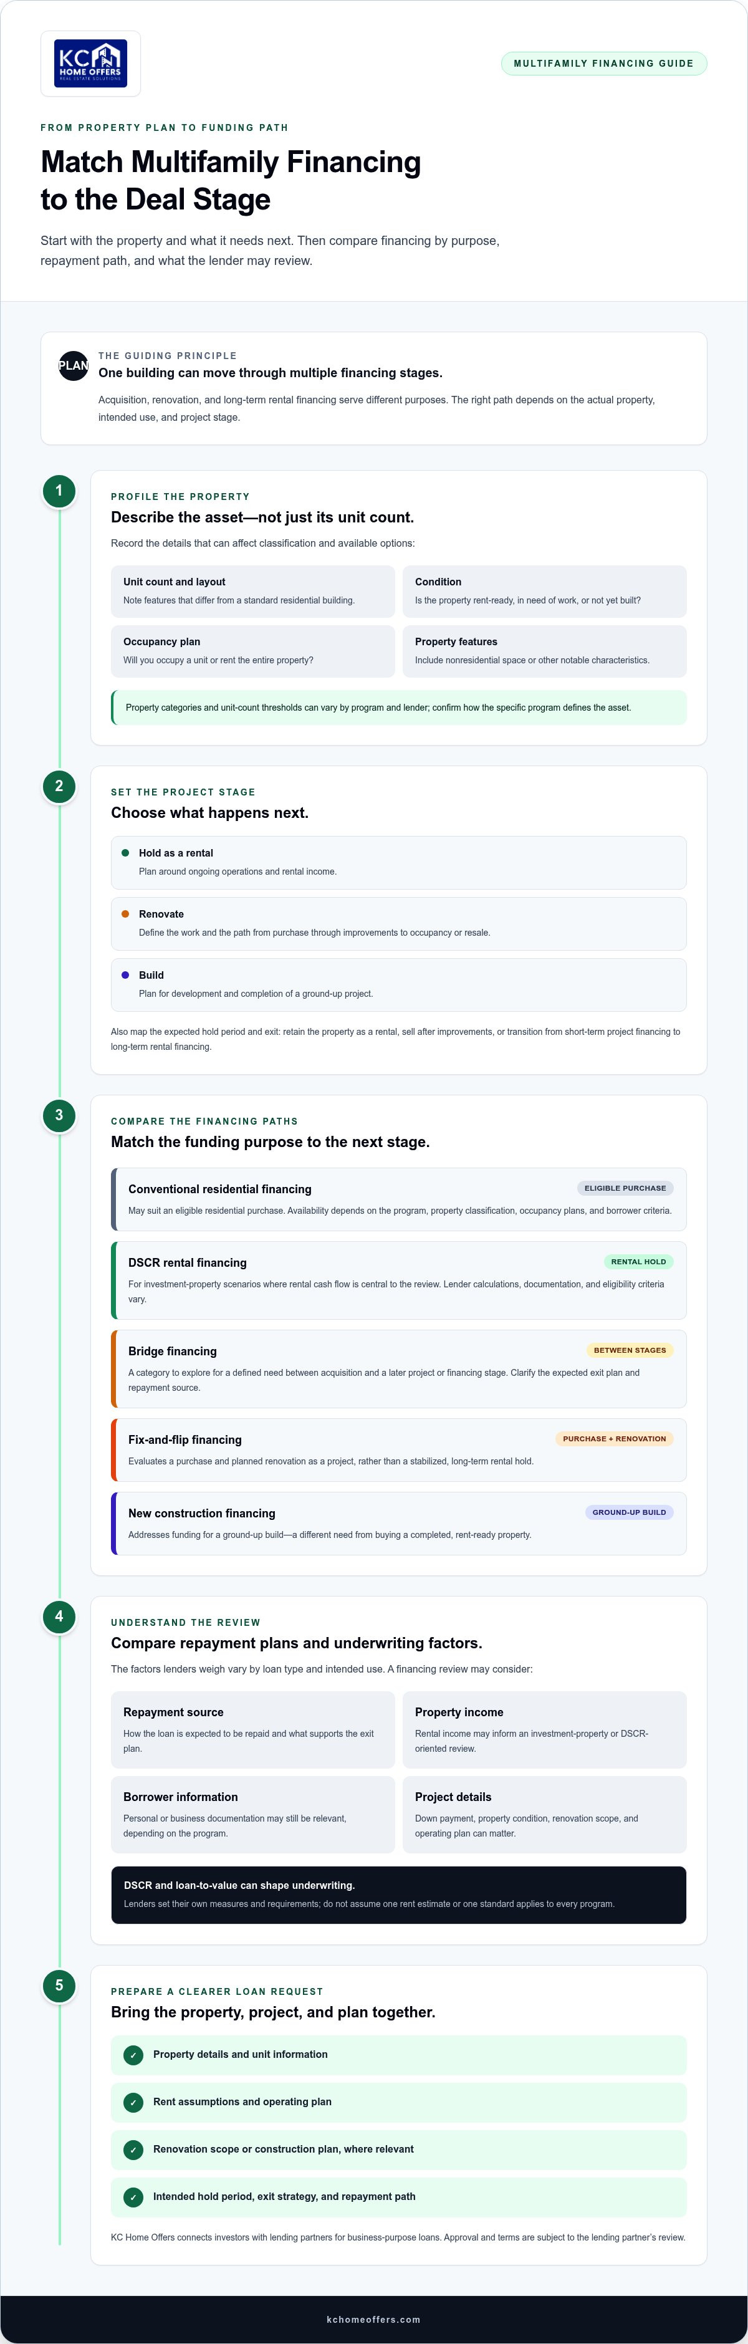
Task: Expand the New construction financing card
Action: point(398,1523)
